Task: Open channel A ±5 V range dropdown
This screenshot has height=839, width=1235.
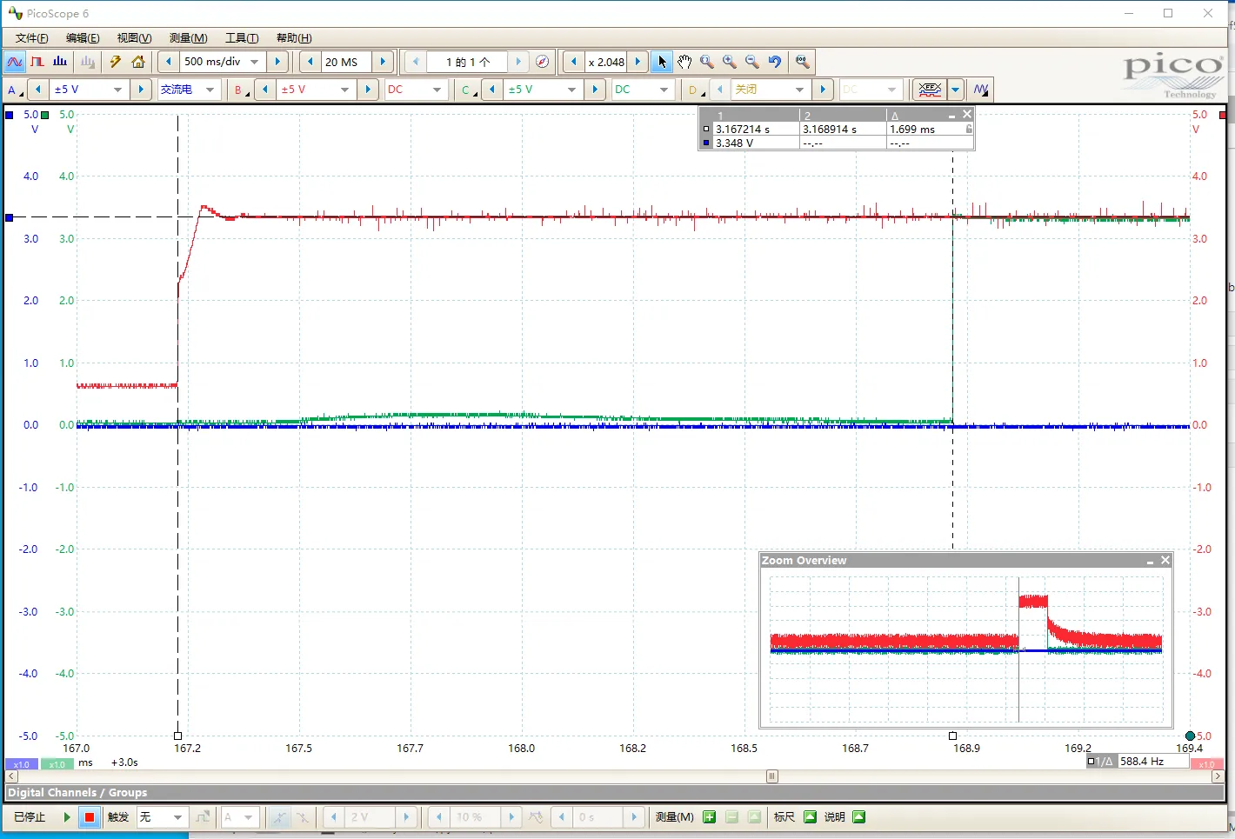Action: click(x=117, y=90)
